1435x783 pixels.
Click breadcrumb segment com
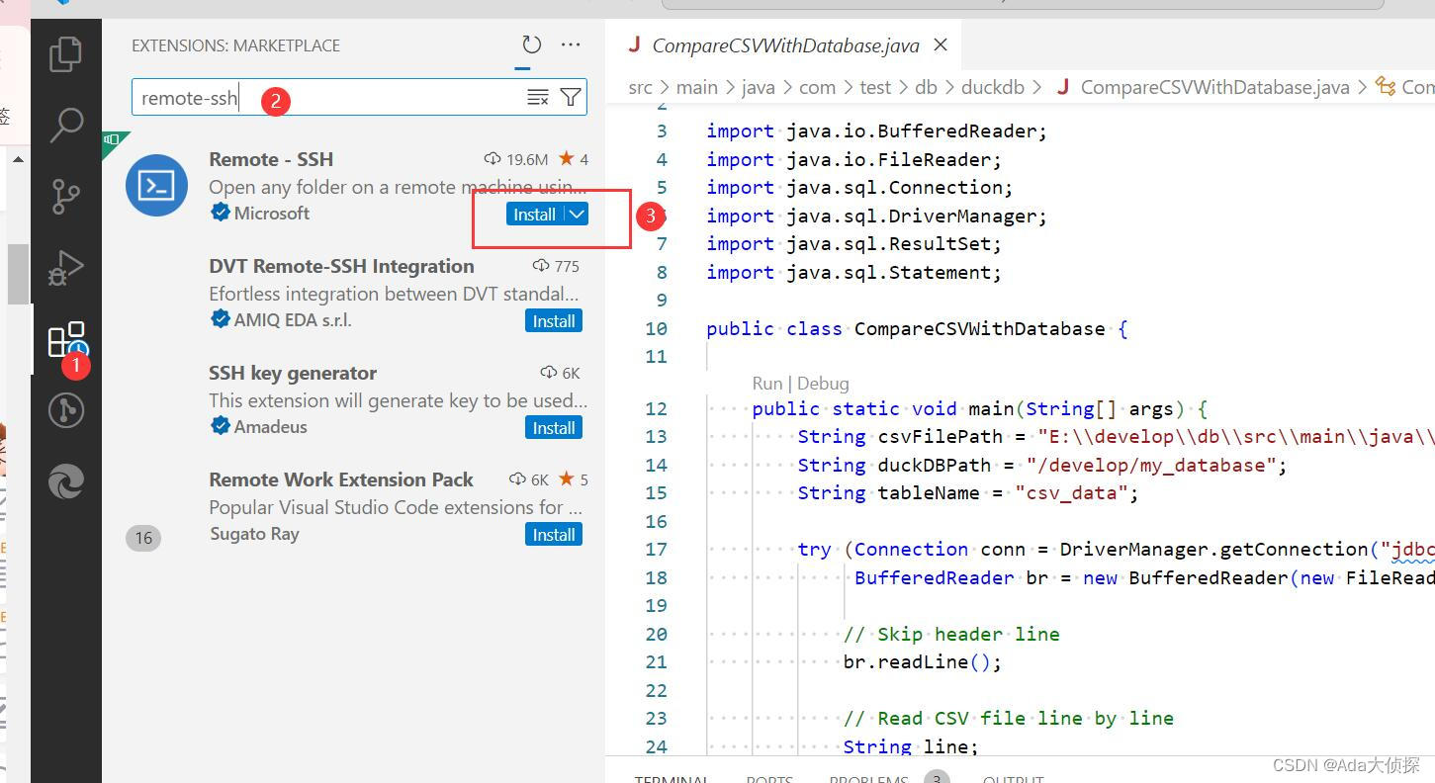point(817,87)
